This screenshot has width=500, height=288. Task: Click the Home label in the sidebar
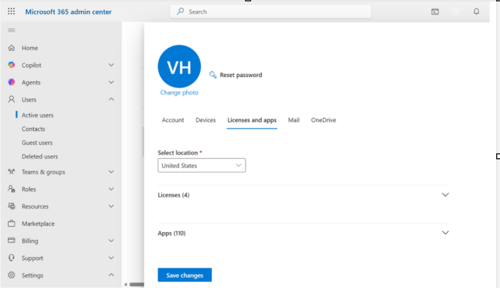[30, 48]
